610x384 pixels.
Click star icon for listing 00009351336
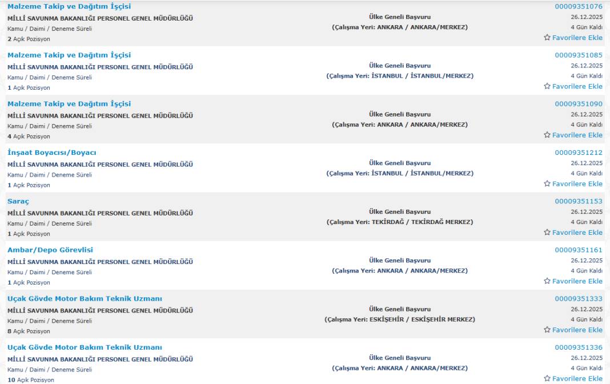547,378
